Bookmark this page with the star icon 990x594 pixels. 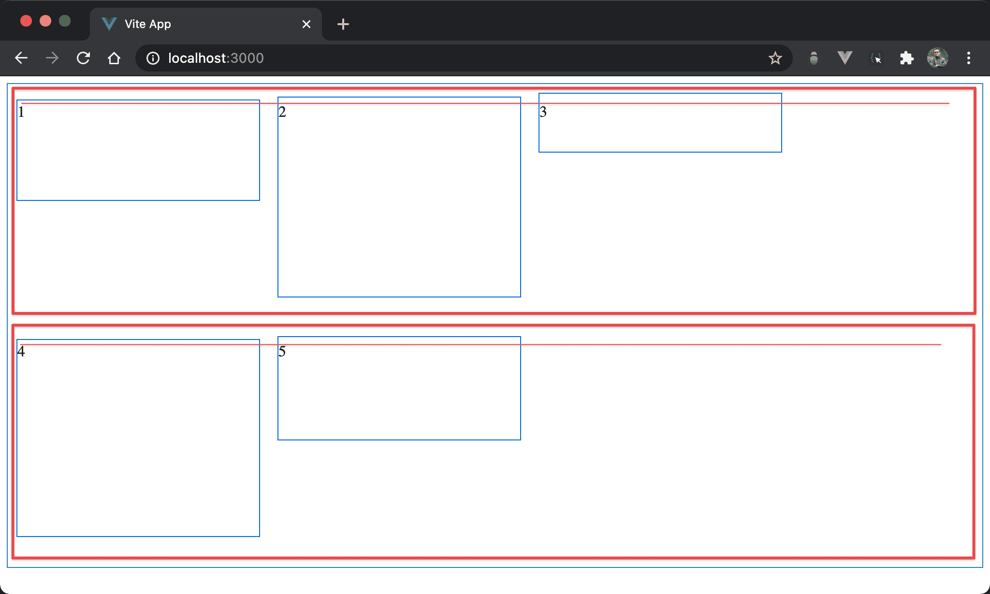pyautogui.click(x=775, y=58)
